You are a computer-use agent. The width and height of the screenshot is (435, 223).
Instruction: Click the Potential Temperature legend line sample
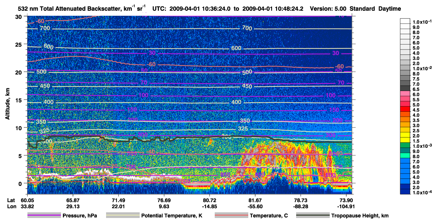coord(123,216)
